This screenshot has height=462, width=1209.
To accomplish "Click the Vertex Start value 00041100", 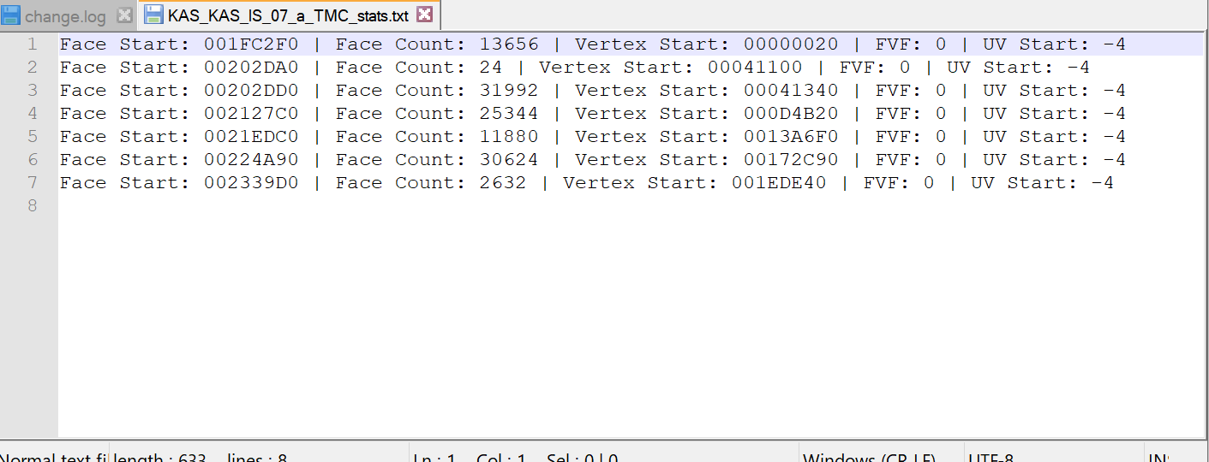I will [x=755, y=67].
